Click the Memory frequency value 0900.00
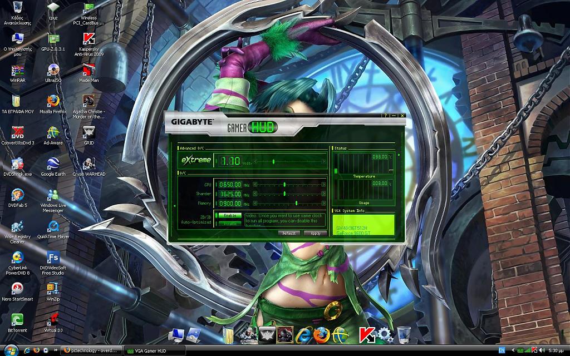Image resolution: width=570 pixels, height=356 pixels. click(230, 204)
